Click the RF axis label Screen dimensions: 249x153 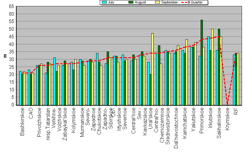click(x=236, y=111)
